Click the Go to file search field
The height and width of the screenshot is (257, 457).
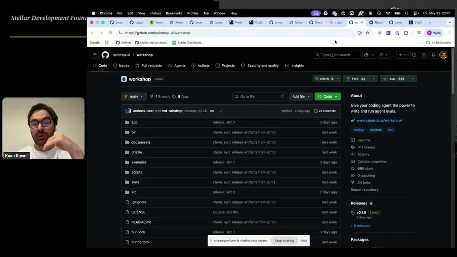pyautogui.click(x=259, y=97)
